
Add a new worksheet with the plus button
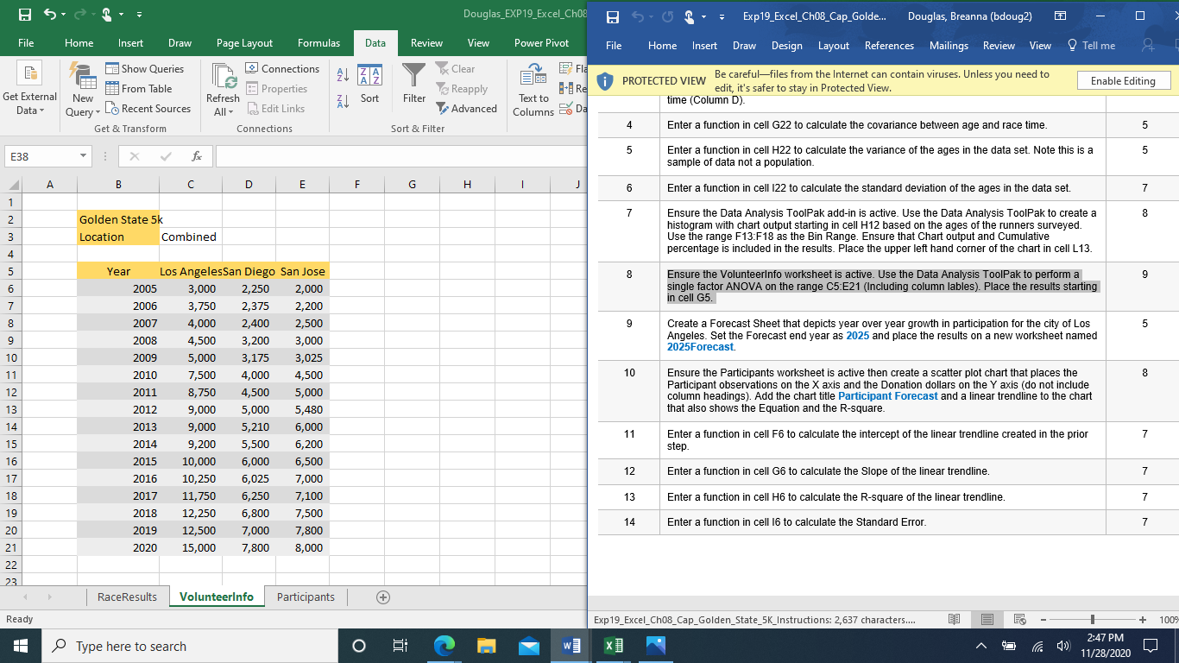point(382,597)
